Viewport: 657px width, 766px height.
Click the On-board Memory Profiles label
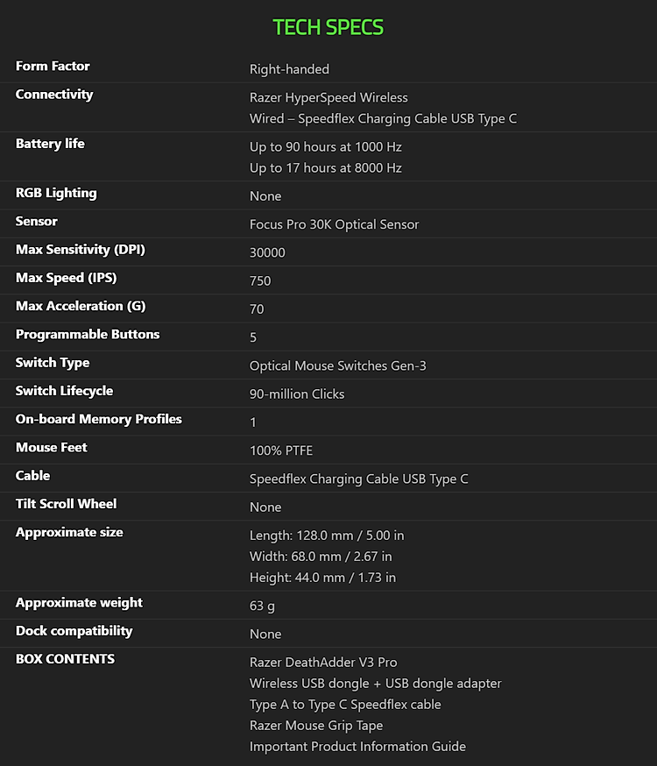pos(98,419)
